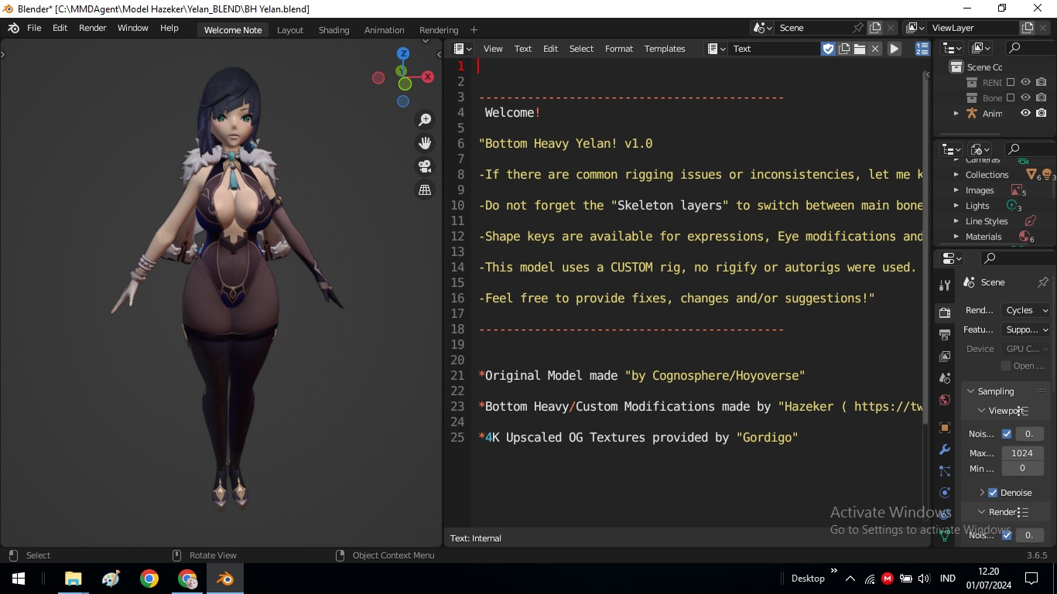1057x594 pixels.
Task: Click the hand pan-view icon
Action: click(x=425, y=143)
